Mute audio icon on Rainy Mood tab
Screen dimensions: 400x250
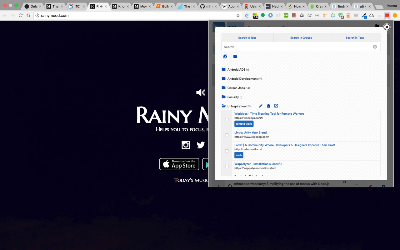click(x=102, y=6)
